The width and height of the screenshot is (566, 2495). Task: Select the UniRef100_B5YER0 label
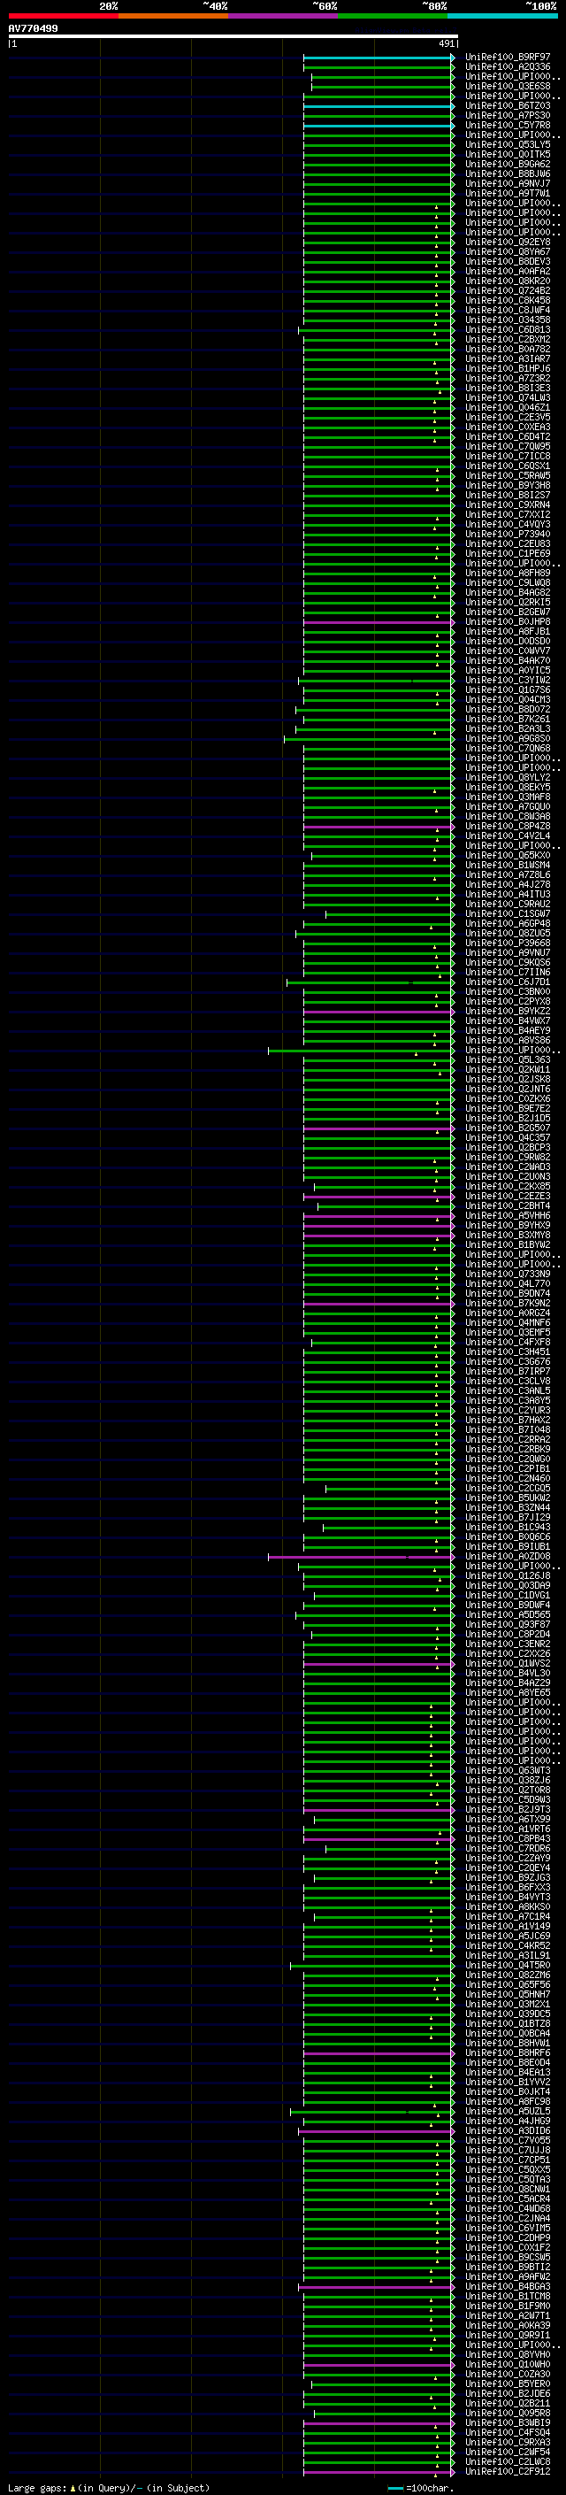[x=507, y=2384]
